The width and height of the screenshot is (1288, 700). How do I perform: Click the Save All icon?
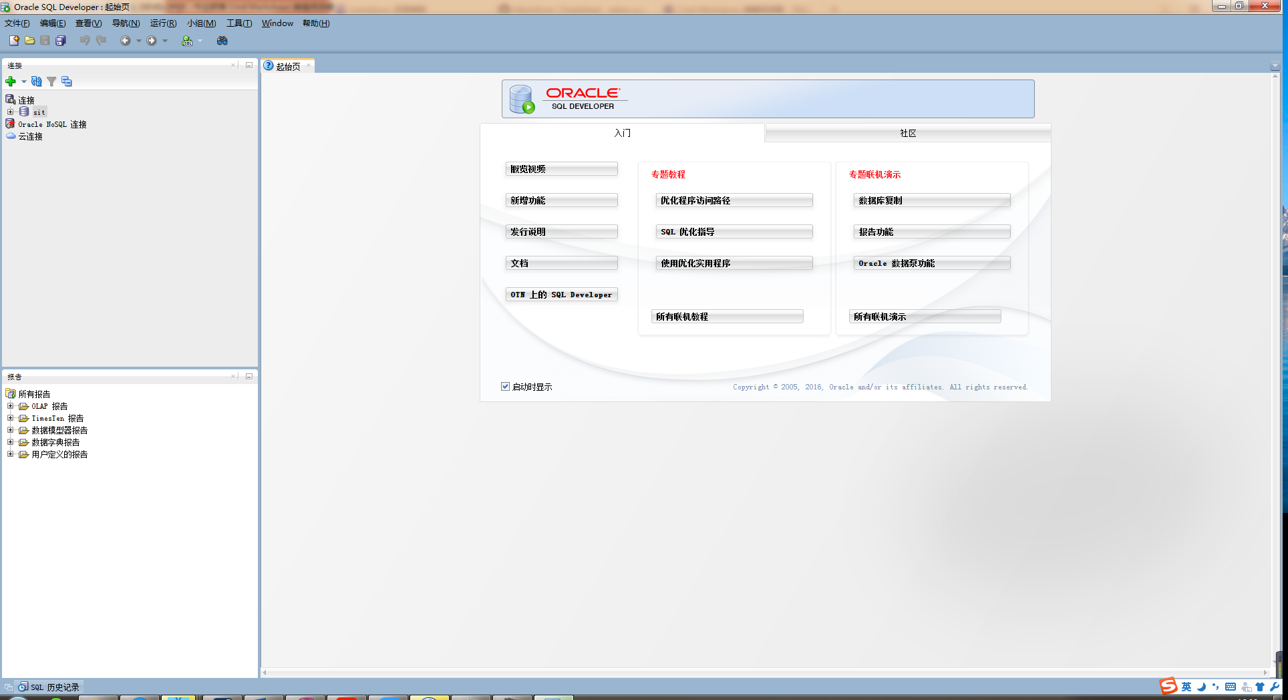[x=60, y=41]
